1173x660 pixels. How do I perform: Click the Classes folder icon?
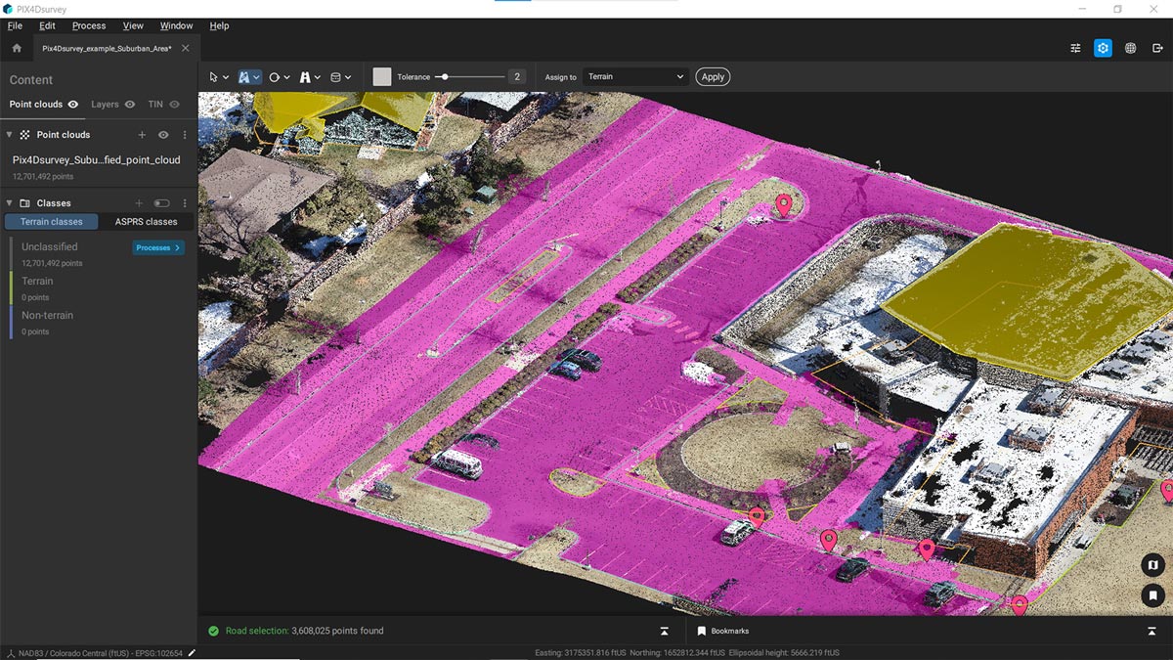pyautogui.click(x=25, y=203)
